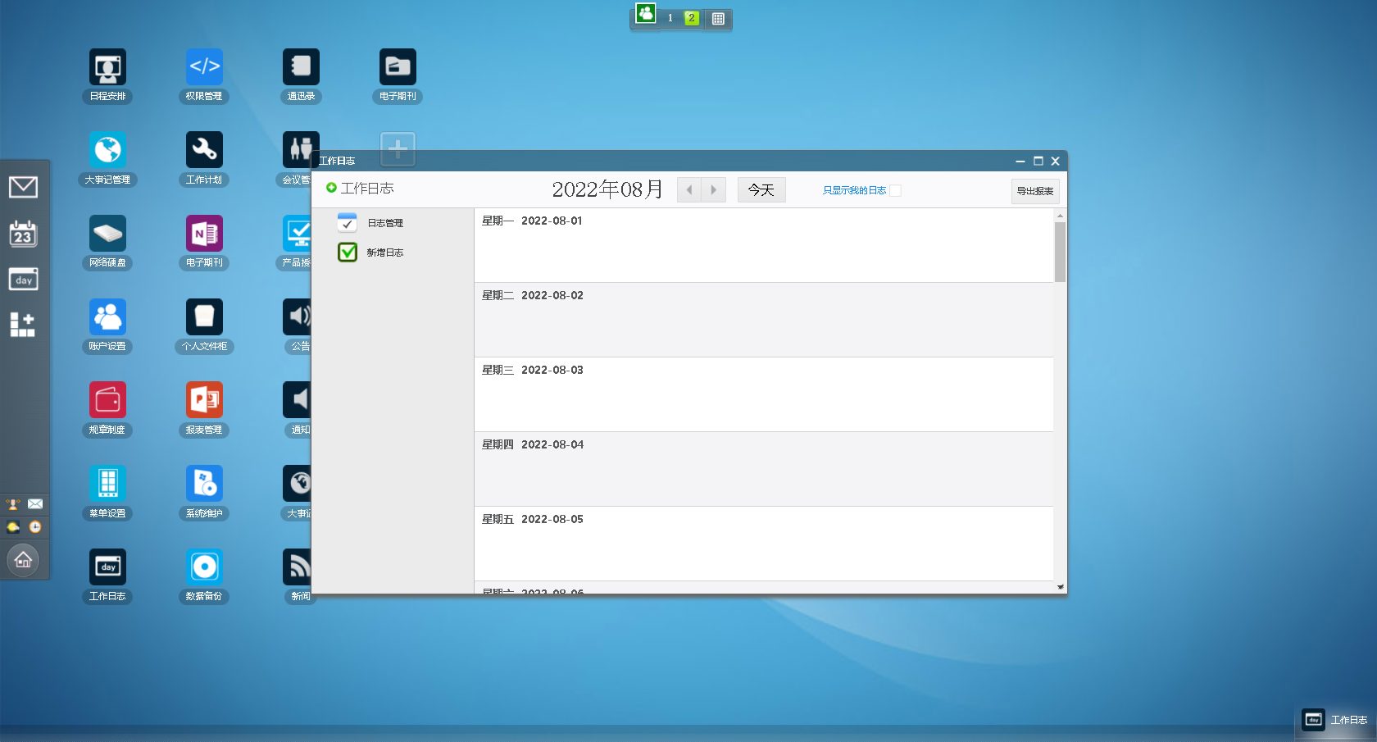Open the calendar 23 sidebar icon
This screenshot has width=1377, height=742.
click(23, 234)
